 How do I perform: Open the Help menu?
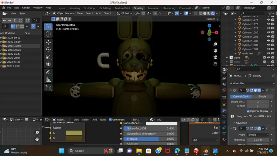[48, 8]
